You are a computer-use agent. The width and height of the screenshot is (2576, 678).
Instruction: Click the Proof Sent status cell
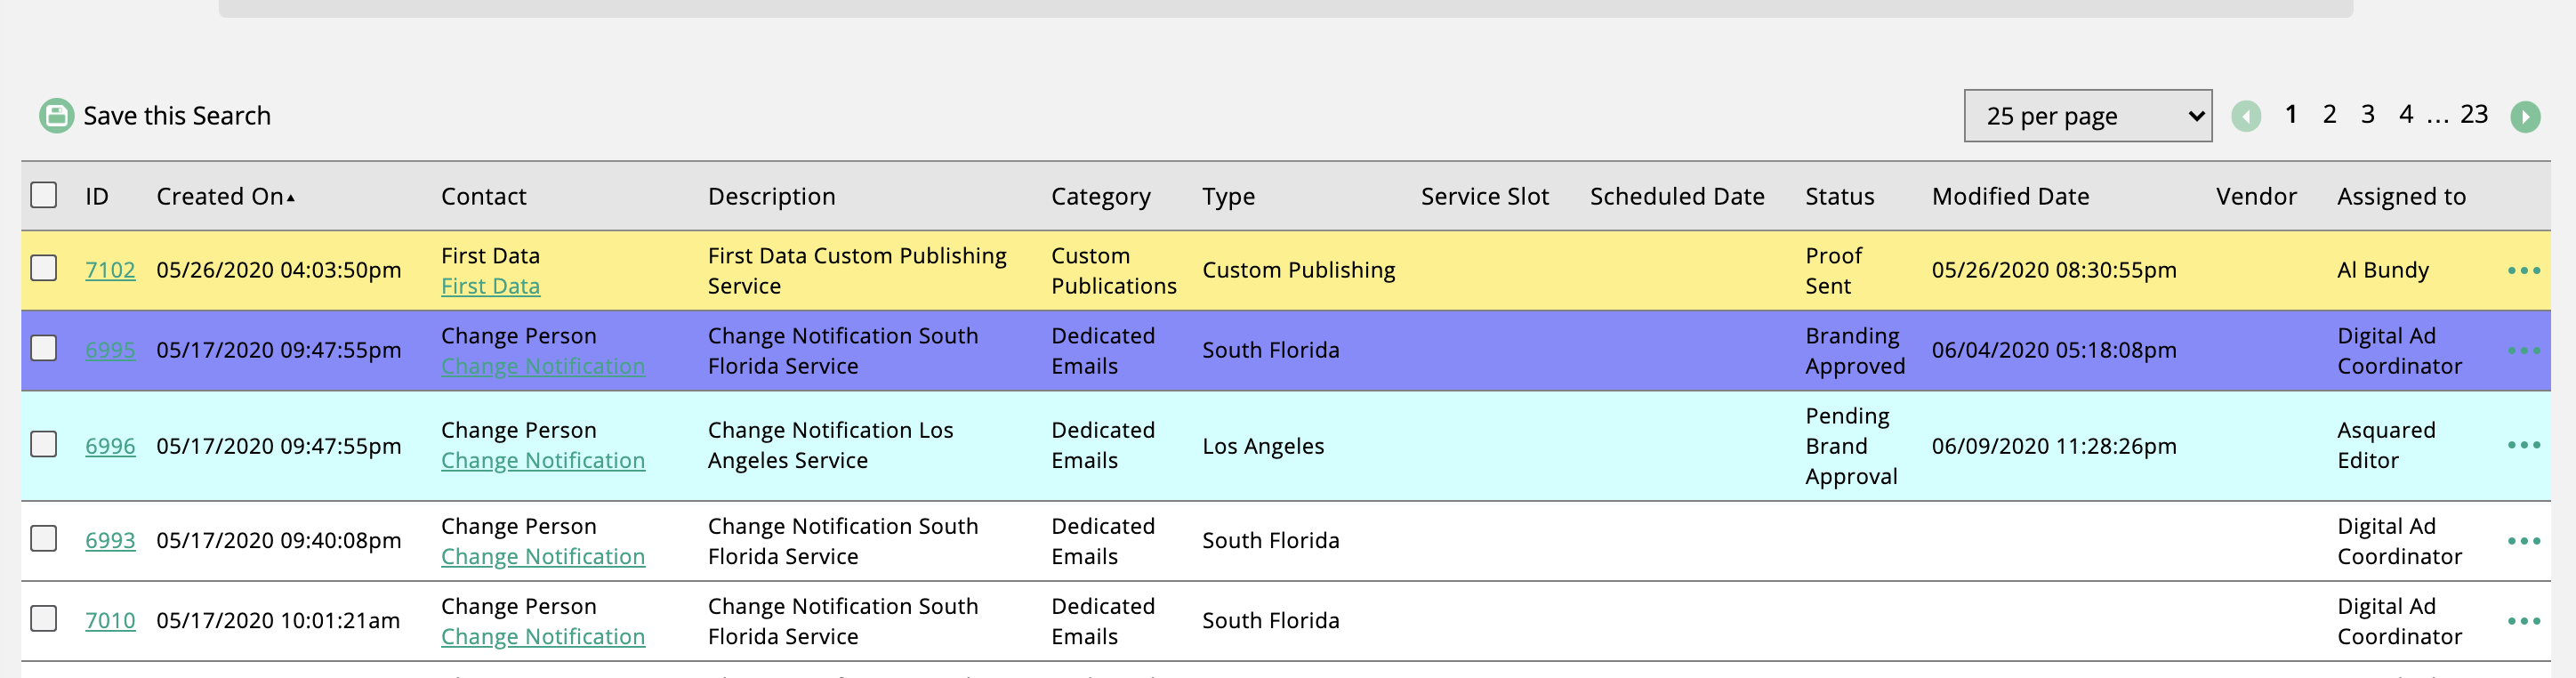[1833, 270]
